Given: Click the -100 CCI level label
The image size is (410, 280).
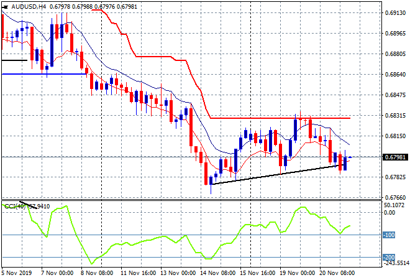Looking at the screenshot, I should [389, 235].
